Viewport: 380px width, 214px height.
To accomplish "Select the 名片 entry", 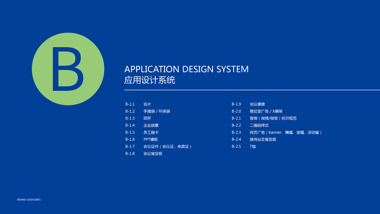I will [147, 104].
